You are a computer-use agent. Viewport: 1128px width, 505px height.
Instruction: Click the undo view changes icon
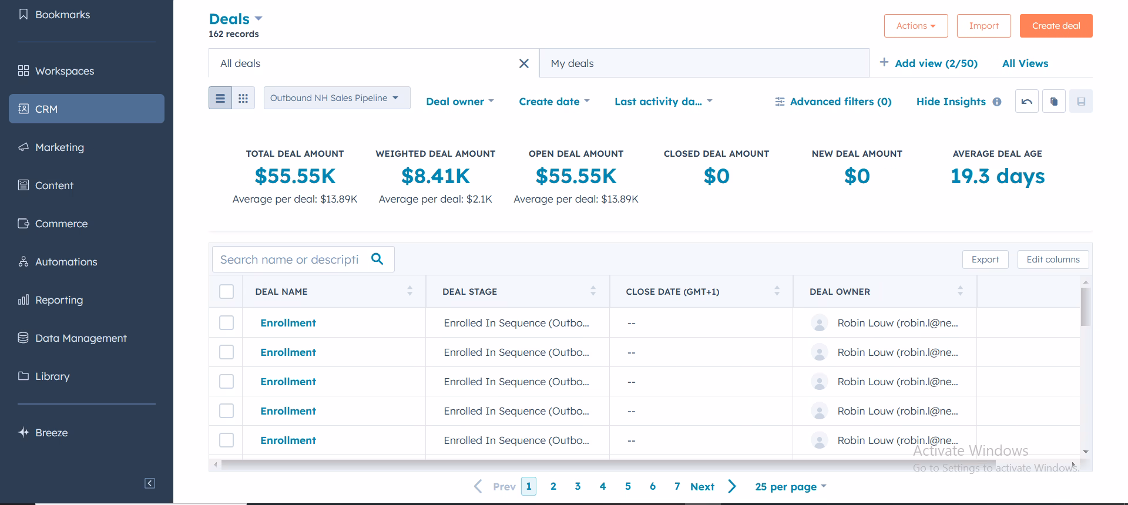pyautogui.click(x=1027, y=102)
